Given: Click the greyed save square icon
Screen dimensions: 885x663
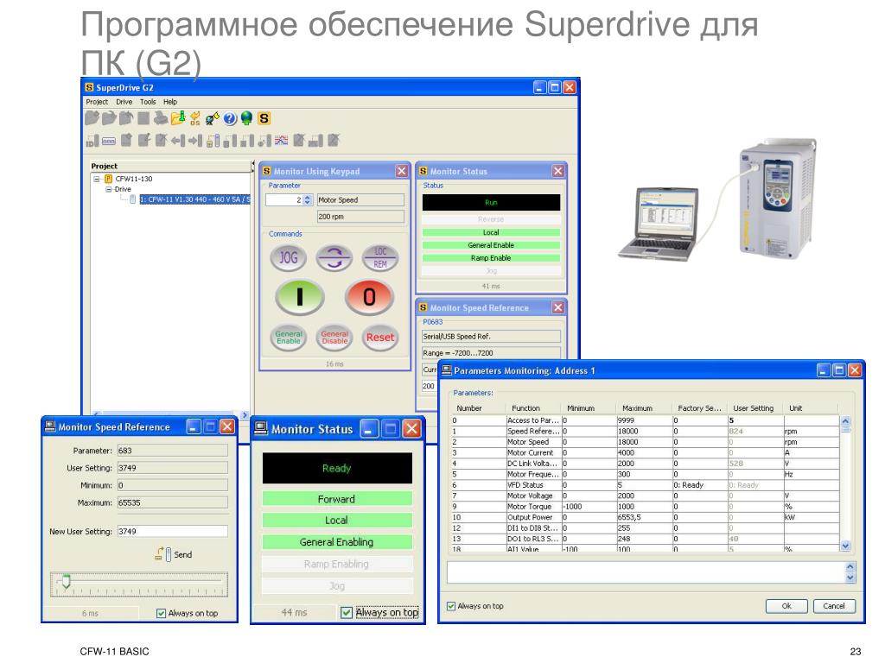Looking at the screenshot, I should (x=143, y=118).
